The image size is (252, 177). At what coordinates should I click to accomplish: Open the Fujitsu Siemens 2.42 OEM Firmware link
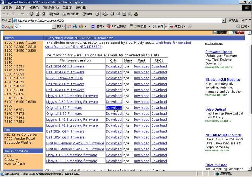75,143
